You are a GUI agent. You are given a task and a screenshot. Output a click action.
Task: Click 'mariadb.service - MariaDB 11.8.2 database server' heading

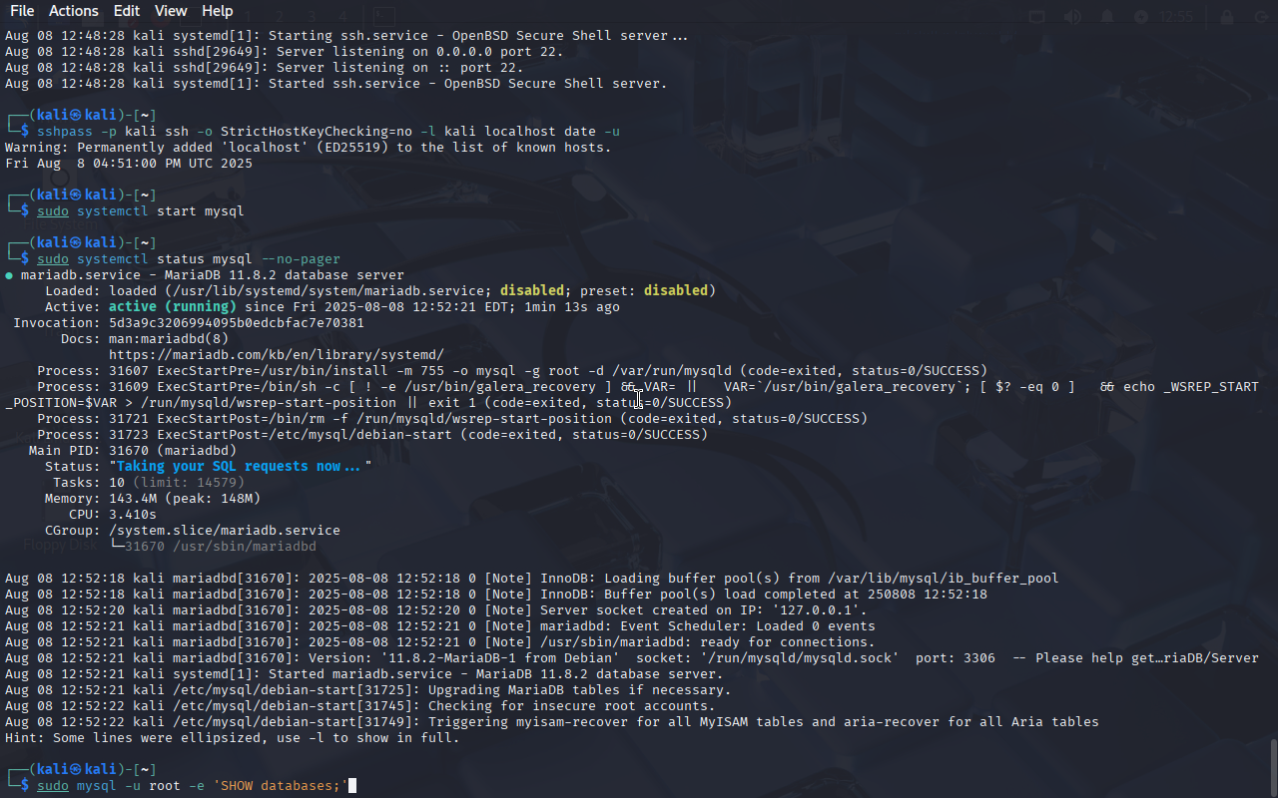pyautogui.click(x=213, y=274)
